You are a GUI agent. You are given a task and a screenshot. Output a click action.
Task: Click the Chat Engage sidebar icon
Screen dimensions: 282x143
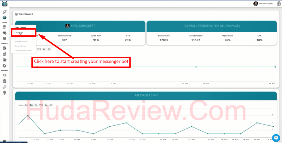[x=5, y=27]
